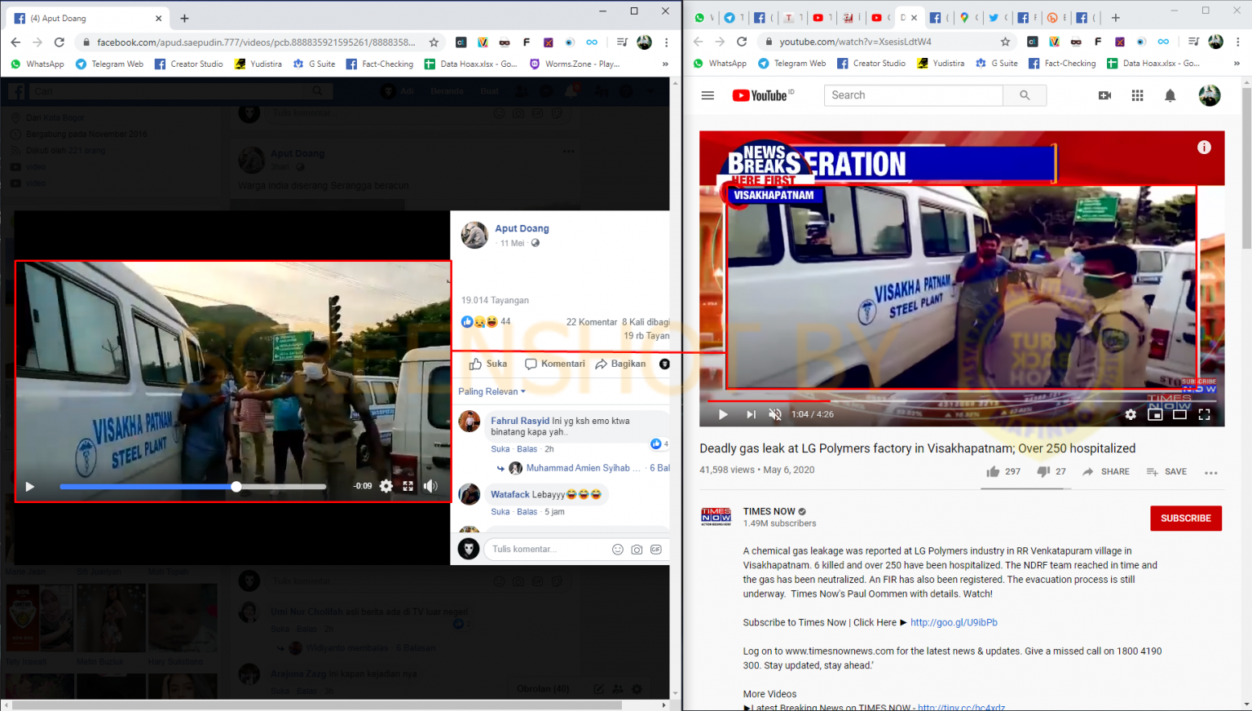The height and width of the screenshot is (711, 1252).
Task: Open new tab in Facebook window
Action: pyautogui.click(x=184, y=18)
